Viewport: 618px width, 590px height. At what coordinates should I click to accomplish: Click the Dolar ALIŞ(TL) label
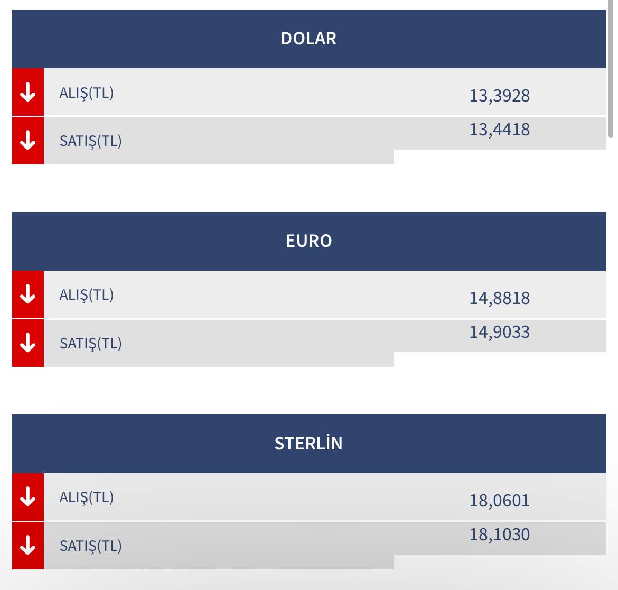(86, 93)
